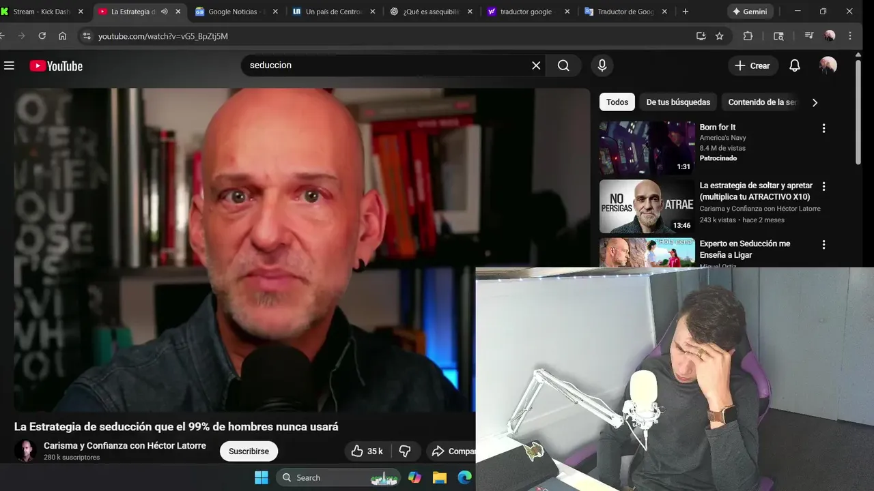Switch to 'Google Noticias' tab
This screenshot has width=874, height=491.
click(237, 12)
